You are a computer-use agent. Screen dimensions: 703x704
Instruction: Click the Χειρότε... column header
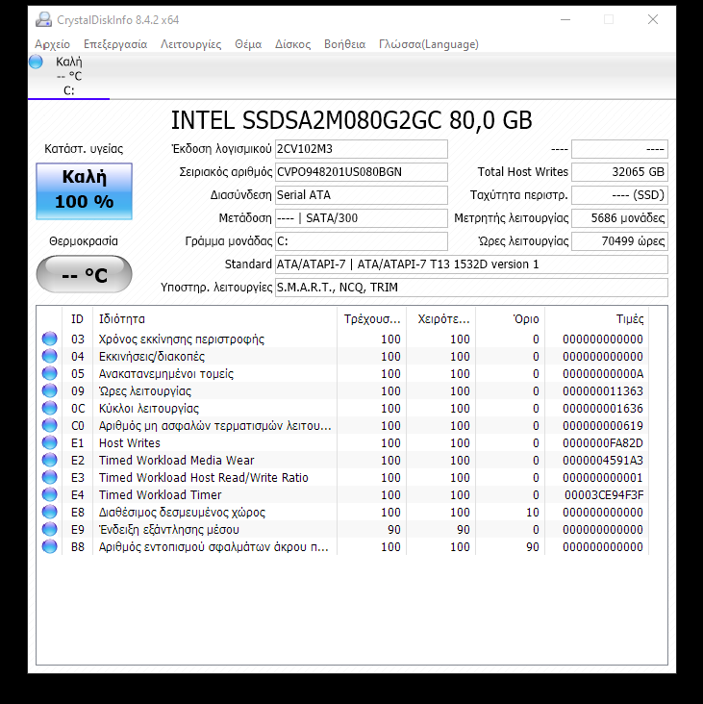click(x=441, y=318)
